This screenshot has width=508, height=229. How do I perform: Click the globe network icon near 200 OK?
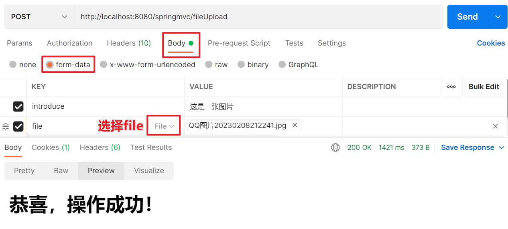[x=335, y=147]
